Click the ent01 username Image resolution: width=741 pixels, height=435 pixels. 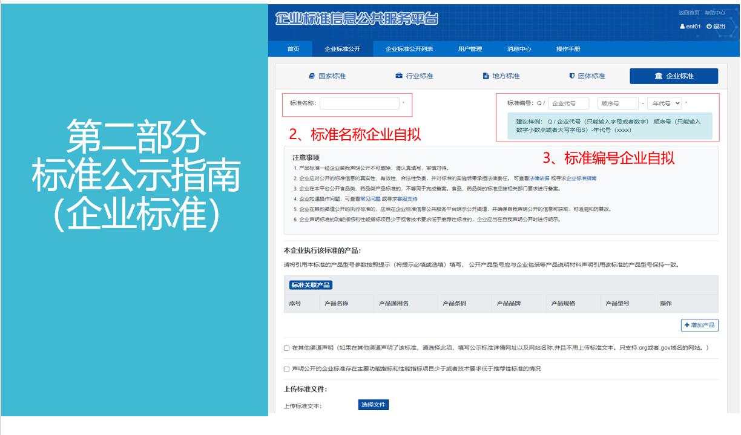coord(693,27)
